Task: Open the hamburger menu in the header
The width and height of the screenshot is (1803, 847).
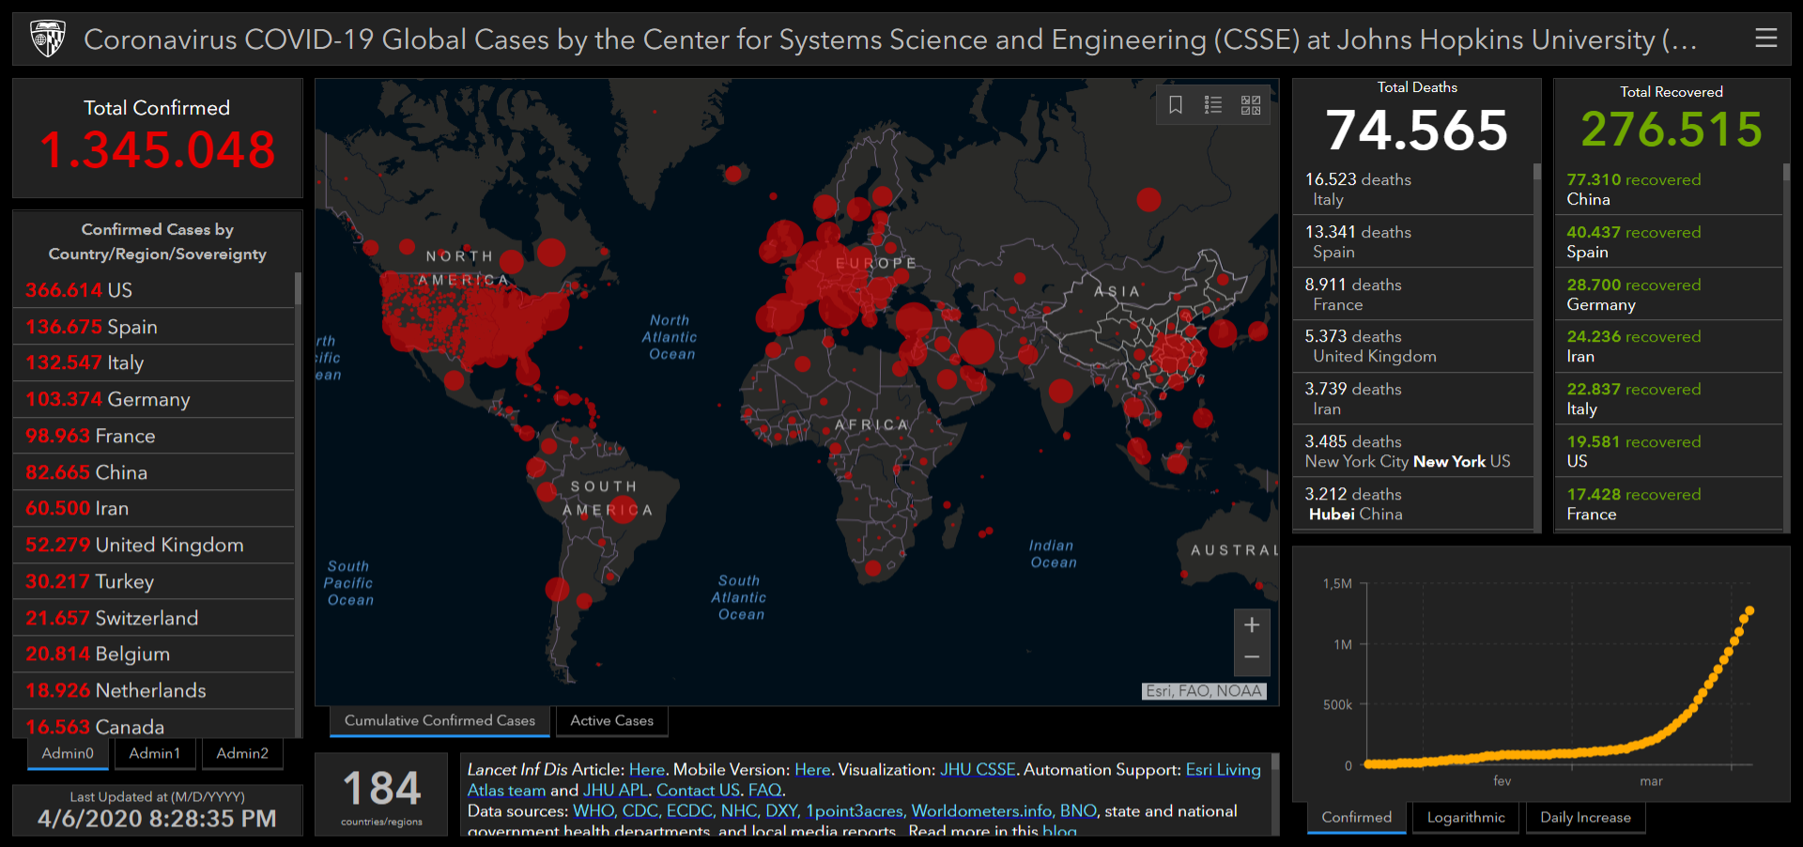Action: pos(1765,38)
